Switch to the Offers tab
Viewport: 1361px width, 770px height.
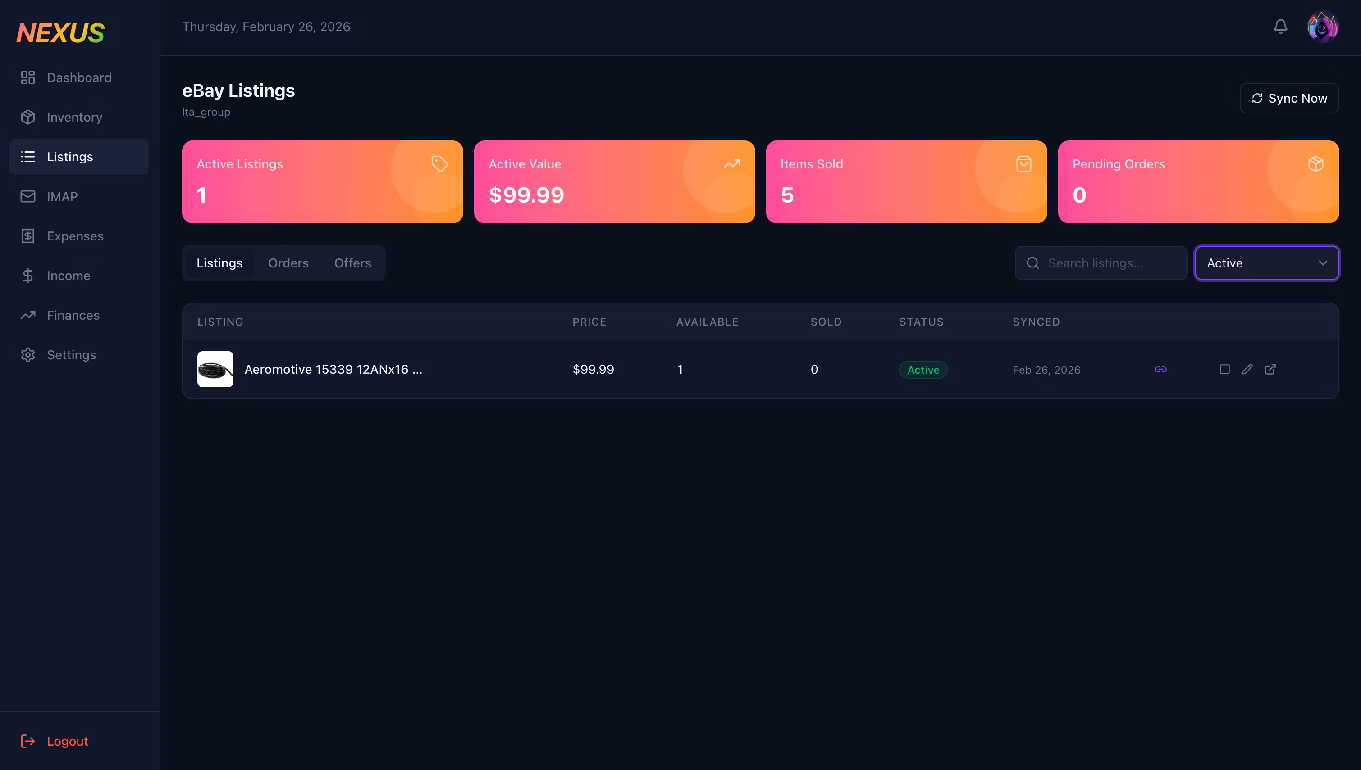pos(352,263)
